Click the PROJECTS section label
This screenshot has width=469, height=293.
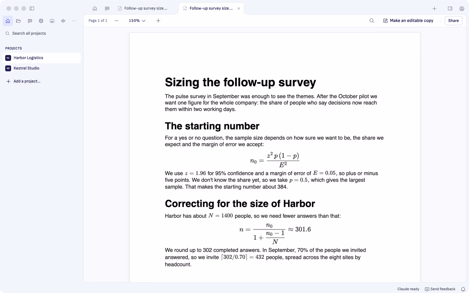click(13, 48)
